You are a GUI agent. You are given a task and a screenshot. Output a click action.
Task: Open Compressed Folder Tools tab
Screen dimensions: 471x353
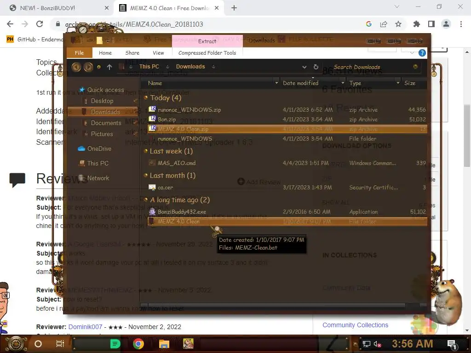(207, 53)
